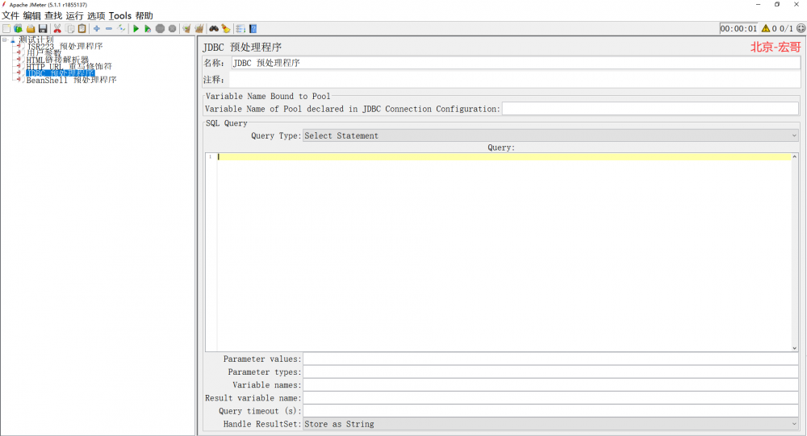Click the query editor scrollbar up arrow

pos(795,156)
